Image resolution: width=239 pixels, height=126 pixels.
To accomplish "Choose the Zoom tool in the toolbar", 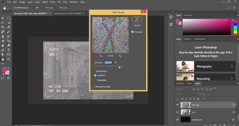I will 9,59.
